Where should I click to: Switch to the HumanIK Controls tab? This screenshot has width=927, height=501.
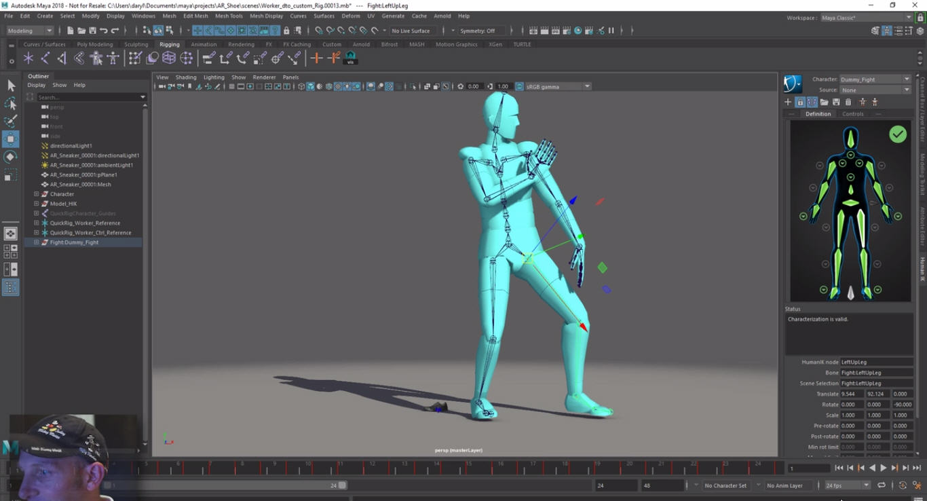click(x=853, y=114)
